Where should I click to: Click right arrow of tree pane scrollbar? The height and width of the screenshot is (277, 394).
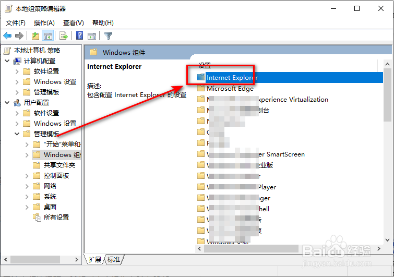pos(77,259)
